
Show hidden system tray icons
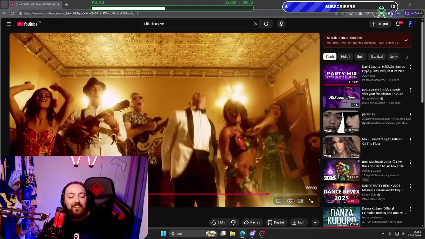tap(383, 234)
